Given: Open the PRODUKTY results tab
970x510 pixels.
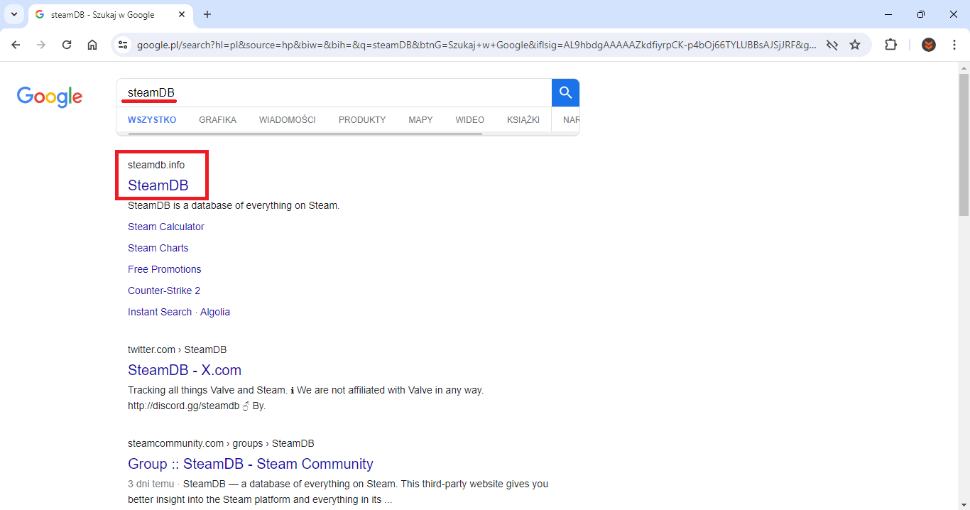Looking at the screenshot, I should pos(362,120).
